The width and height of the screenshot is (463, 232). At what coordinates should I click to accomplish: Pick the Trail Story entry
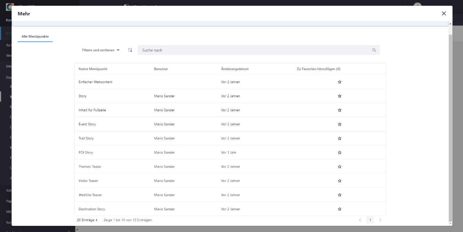click(x=86, y=138)
